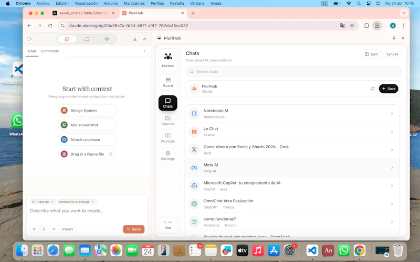This screenshot has width=420, height=262.
Task: Open the Board section in PluriHub sidebar
Action: point(168,82)
